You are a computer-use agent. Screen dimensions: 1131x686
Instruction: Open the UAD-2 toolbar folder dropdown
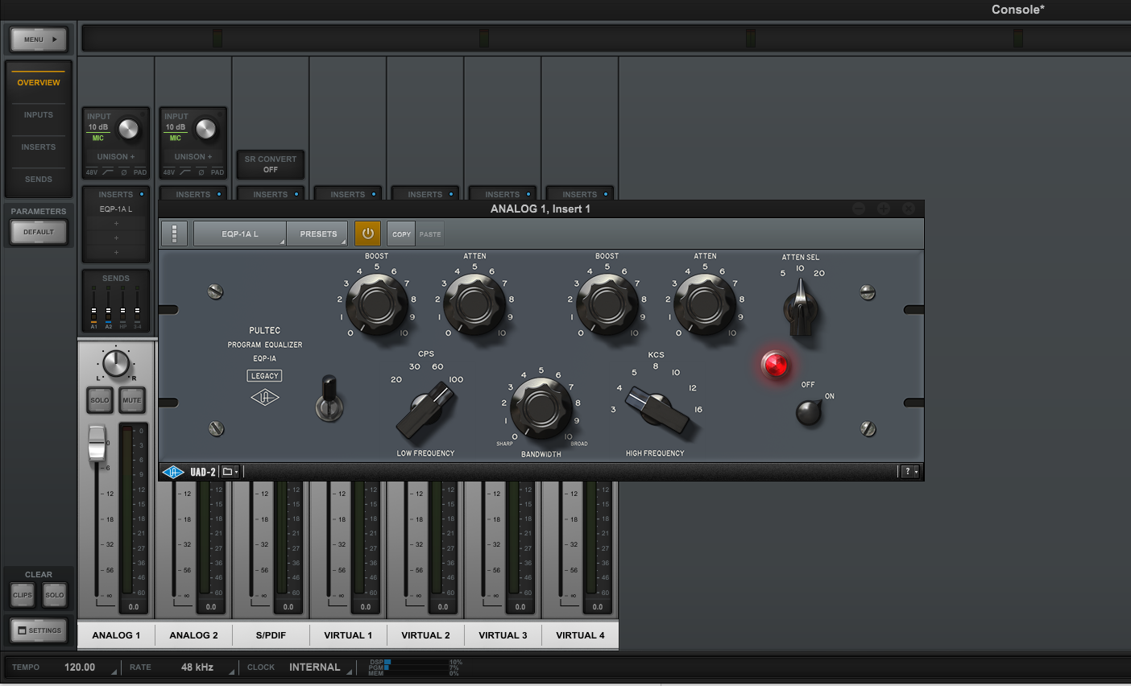(x=230, y=472)
